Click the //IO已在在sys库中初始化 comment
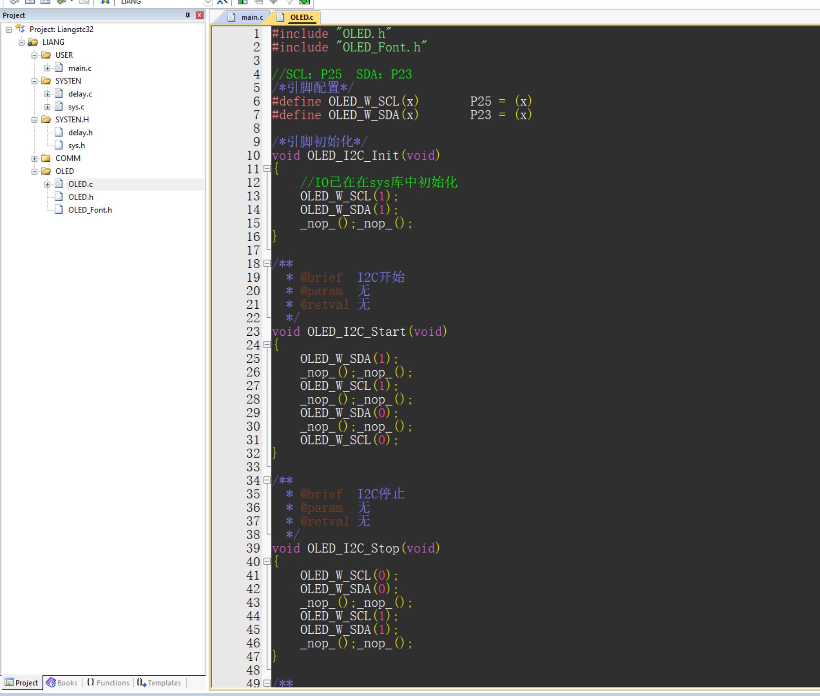This screenshot has width=820, height=696. pyautogui.click(x=379, y=183)
